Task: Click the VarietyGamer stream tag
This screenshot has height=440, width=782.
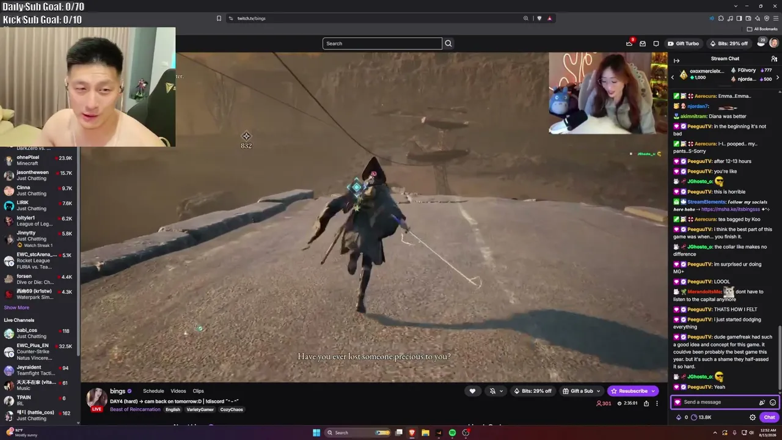Action: tap(200, 409)
